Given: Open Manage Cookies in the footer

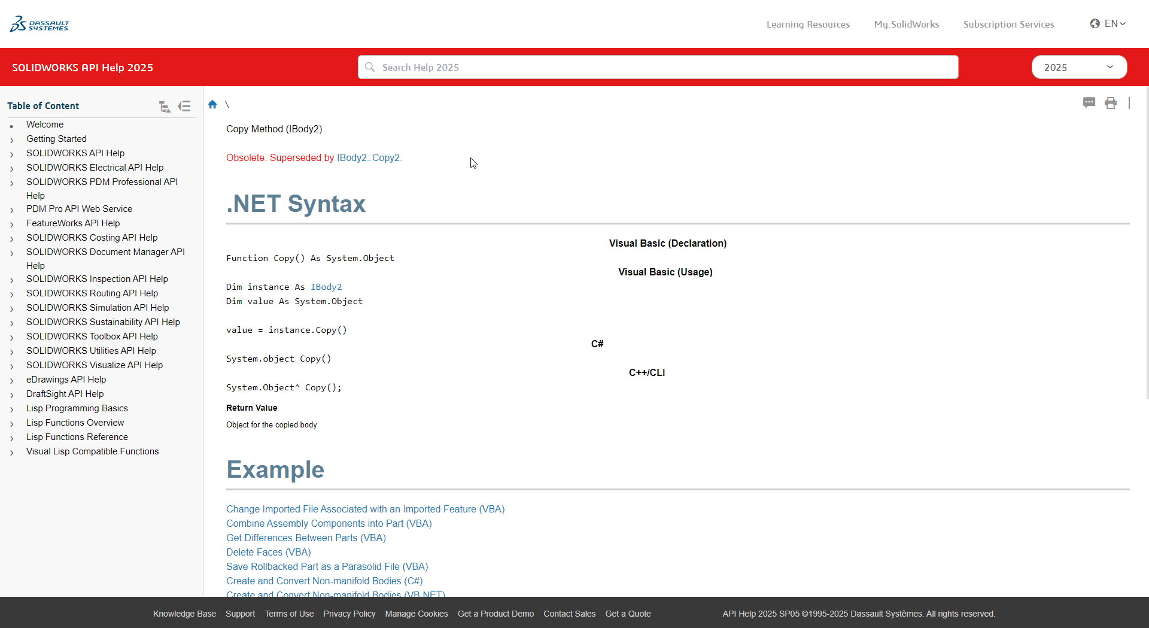Looking at the screenshot, I should (x=416, y=614).
